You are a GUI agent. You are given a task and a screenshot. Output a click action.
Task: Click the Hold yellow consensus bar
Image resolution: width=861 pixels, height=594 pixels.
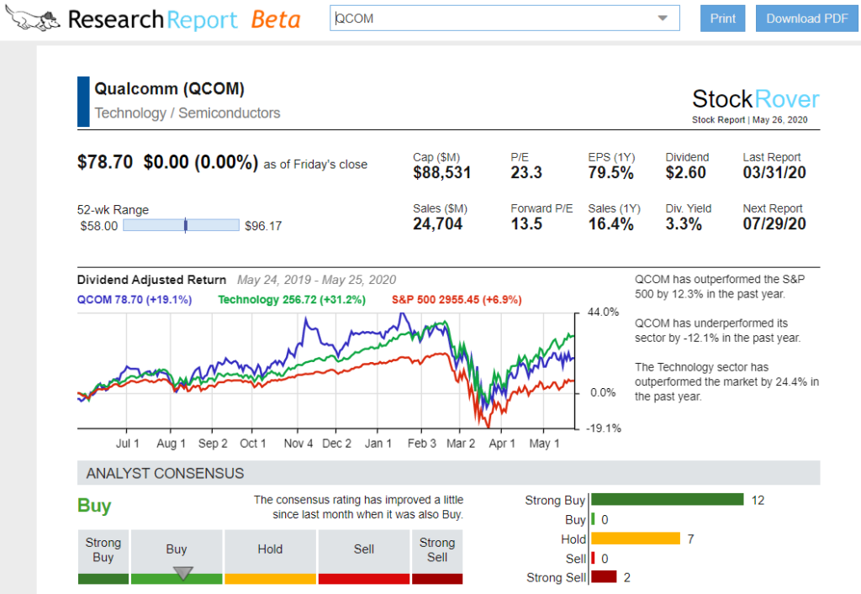click(x=635, y=538)
